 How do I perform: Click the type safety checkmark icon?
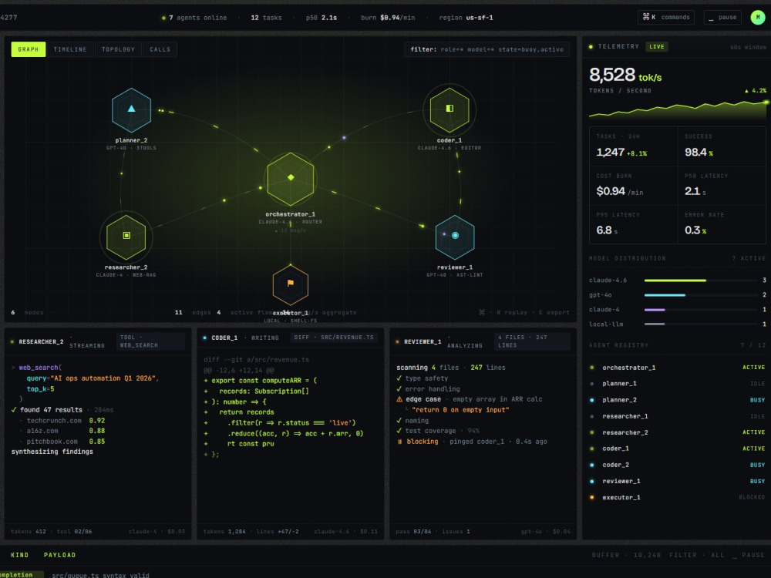pos(399,378)
